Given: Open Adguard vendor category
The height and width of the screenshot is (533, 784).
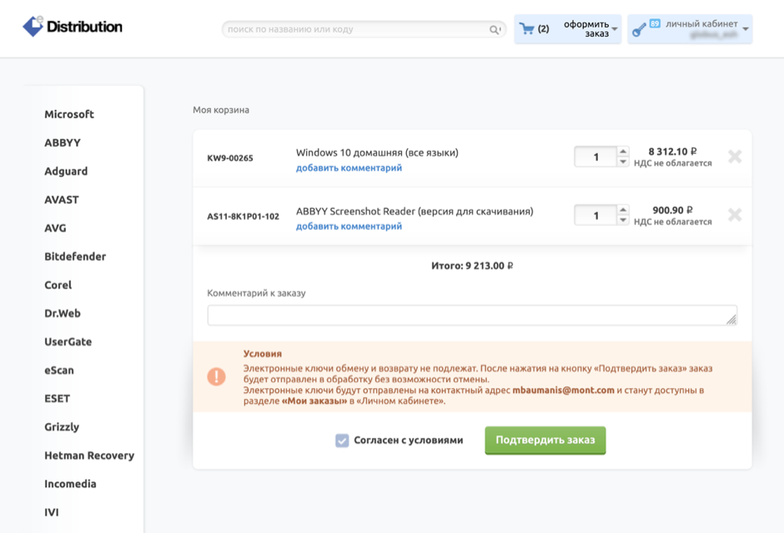Looking at the screenshot, I should tap(66, 172).
